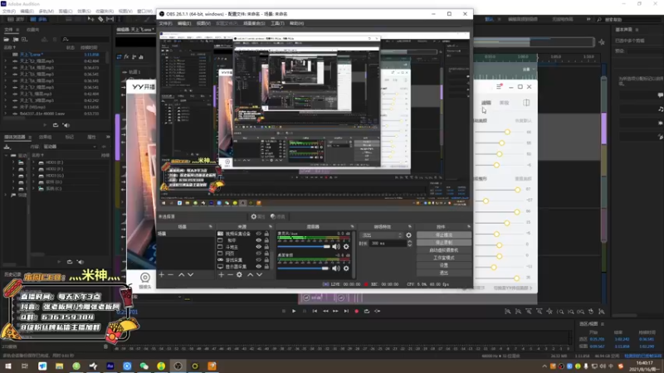The height and width of the screenshot is (373, 664).
Task: Click compare view icon in YY panel
Action: pyautogui.click(x=526, y=103)
